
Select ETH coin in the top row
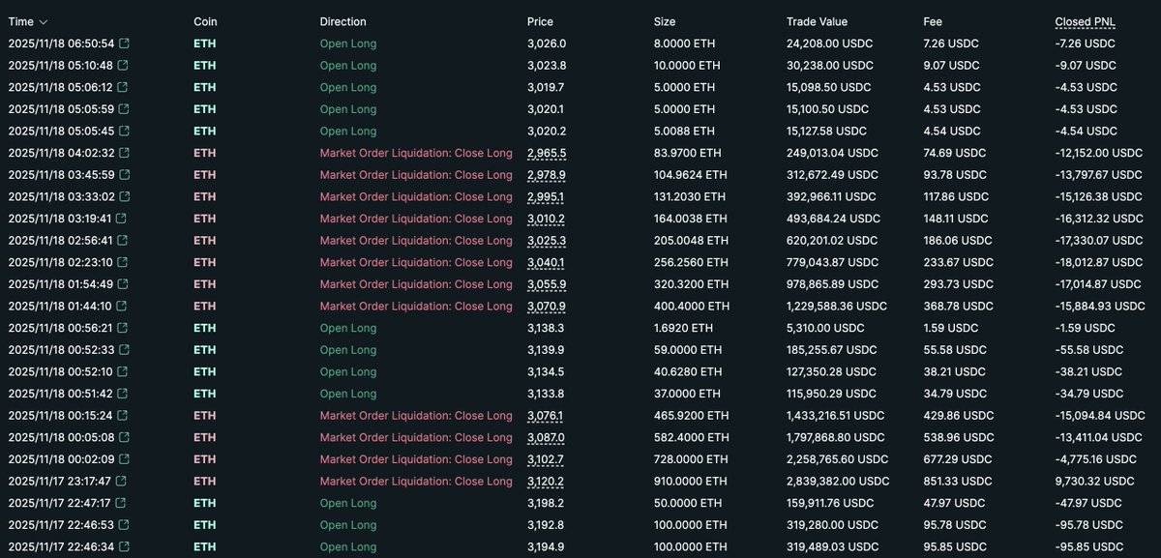(x=204, y=44)
